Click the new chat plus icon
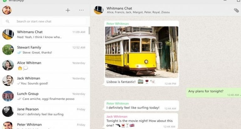The image size is (241, 129). [68, 10]
